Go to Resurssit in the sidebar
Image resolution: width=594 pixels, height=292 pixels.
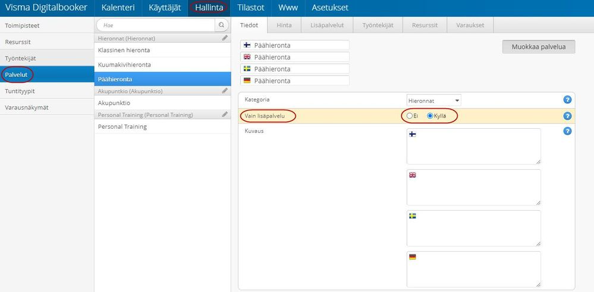pyautogui.click(x=47, y=42)
